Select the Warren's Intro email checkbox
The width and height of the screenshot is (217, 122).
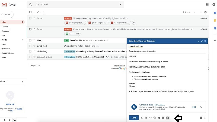coord(30,29)
